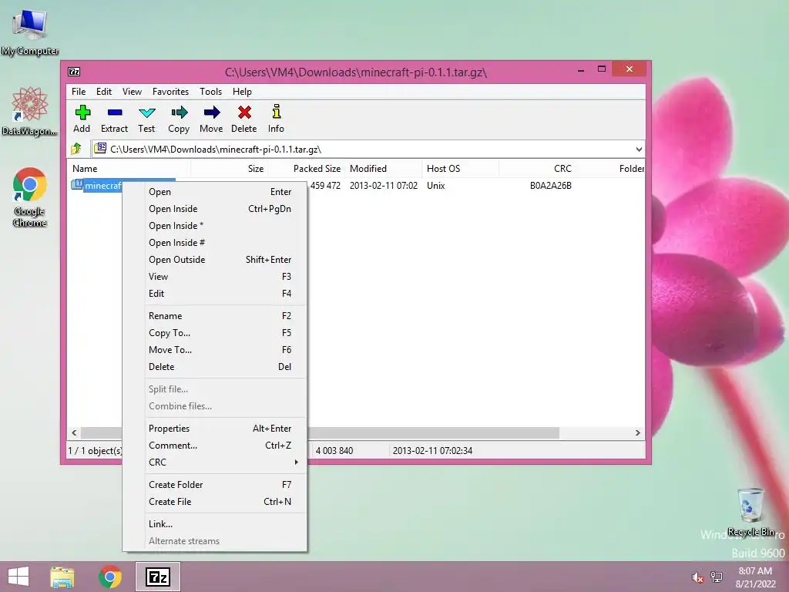Click the Unix host OS cell

436,186
